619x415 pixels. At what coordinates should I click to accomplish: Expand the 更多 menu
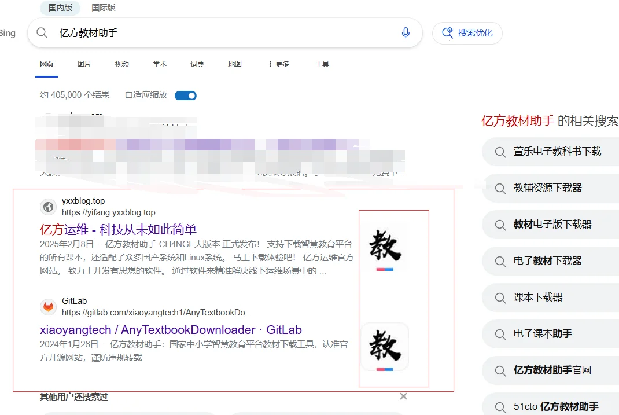pyautogui.click(x=279, y=64)
